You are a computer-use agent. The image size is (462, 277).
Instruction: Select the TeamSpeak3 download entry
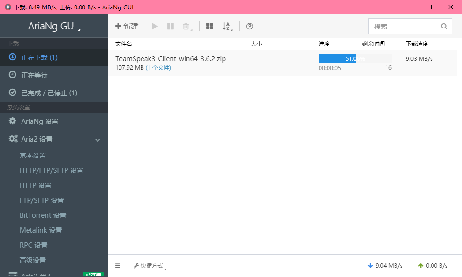[170, 58]
